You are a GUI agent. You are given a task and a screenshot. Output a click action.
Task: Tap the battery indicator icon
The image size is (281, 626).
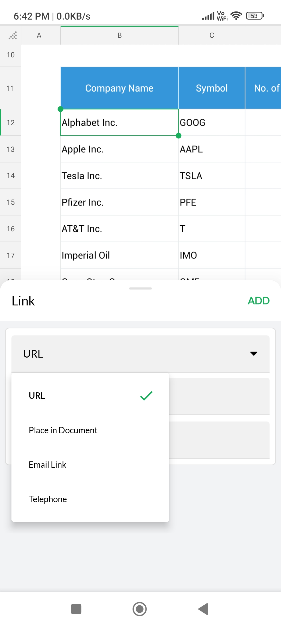click(255, 16)
